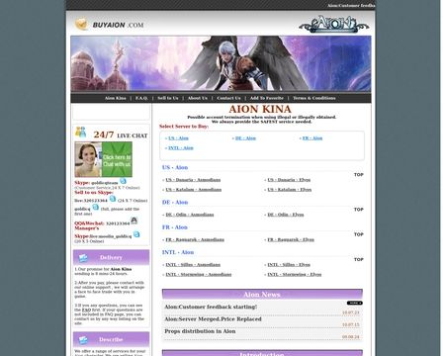This screenshot has width=445, height=356.
Task: Open INTL - Sillus - Elyos link
Action: [x=289, y=265]
